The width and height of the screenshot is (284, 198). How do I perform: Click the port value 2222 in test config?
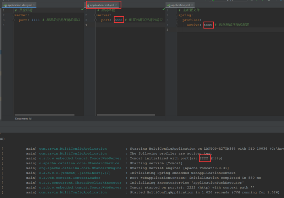pyautogui.click(x=118, y=20)
